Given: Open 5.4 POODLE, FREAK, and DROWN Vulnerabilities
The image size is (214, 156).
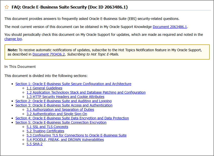Looking at the screenshot, I should pyautogui.click(x=65, y=140).
